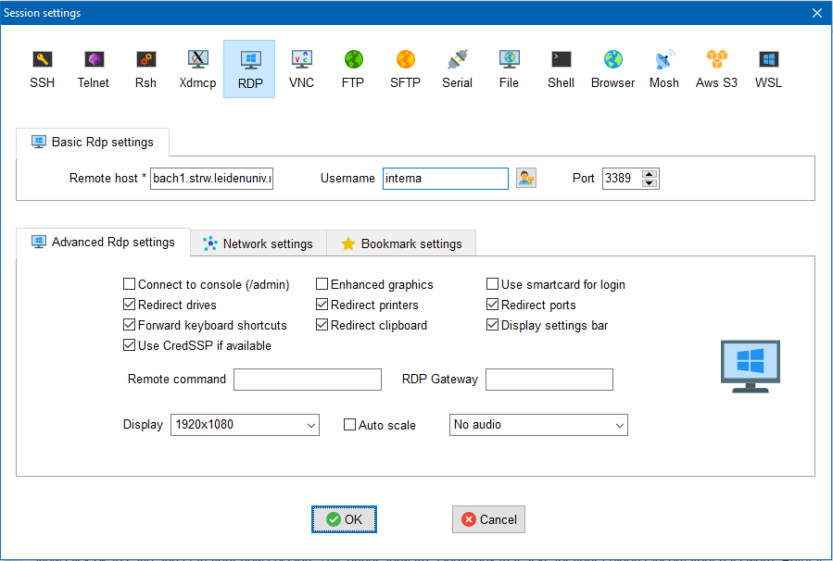
Task: Select the SSH session type icon
Action: point(42,69)
